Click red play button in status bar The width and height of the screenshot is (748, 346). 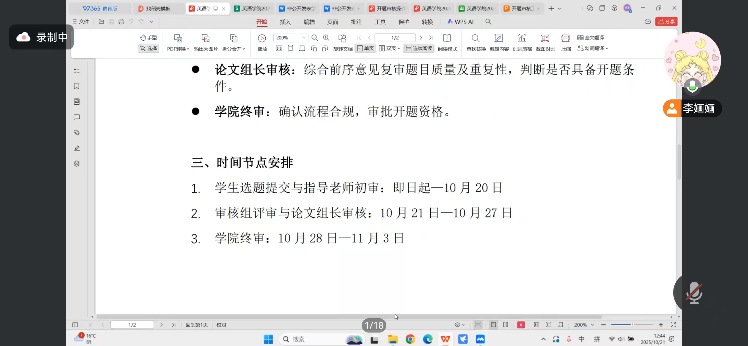(x=521, y=325)
